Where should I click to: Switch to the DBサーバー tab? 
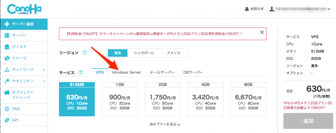point(193,72)
